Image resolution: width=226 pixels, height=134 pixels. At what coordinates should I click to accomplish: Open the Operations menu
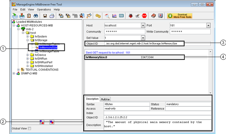[x=44, y=10]
